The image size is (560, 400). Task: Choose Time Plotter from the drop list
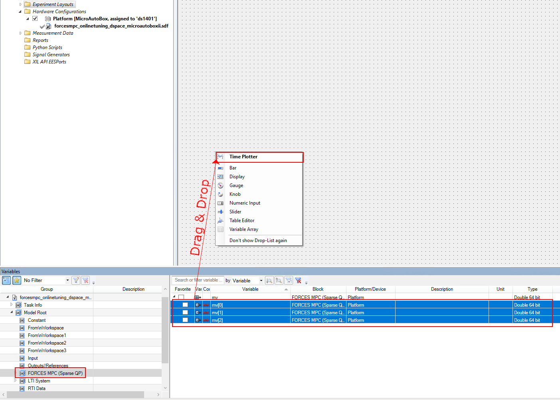pyautogui.click(x=243, y=157)
